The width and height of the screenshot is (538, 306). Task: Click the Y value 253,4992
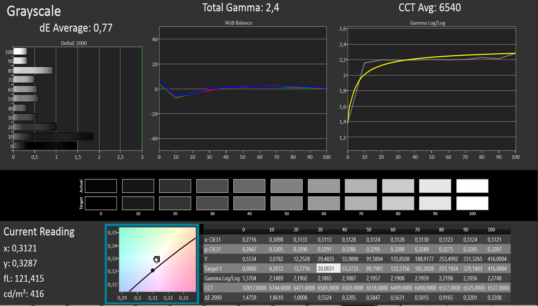tap(448, 259)
